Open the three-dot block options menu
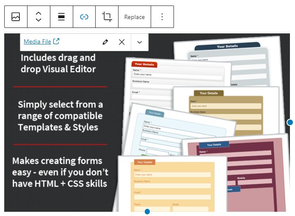 pos(162,17)
